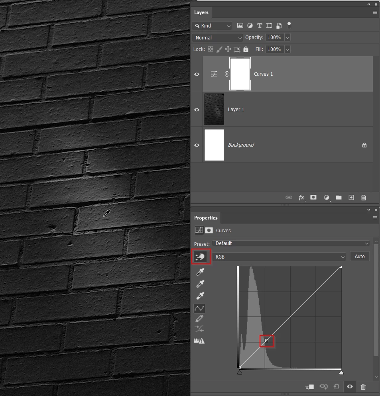Lock image pixels brush icon
The image size is (380, 396).
(x=219, y=49)
